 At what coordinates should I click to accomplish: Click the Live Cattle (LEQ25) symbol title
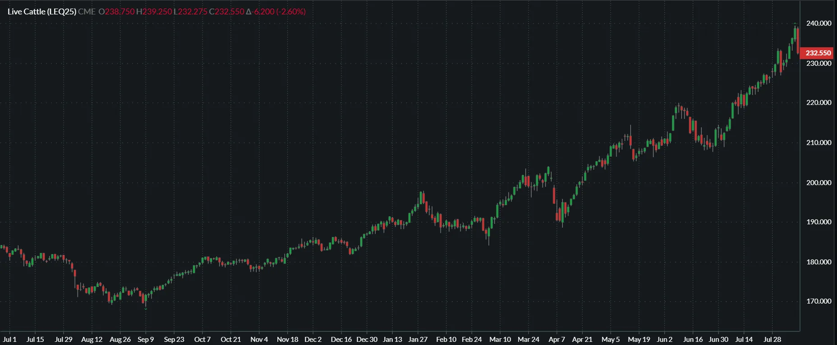pos(42,12)
